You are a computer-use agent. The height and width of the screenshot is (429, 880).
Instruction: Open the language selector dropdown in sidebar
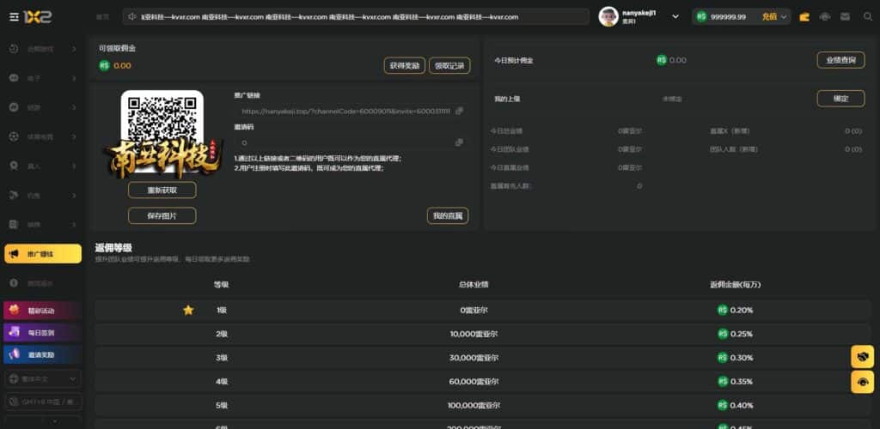(43, 379)
